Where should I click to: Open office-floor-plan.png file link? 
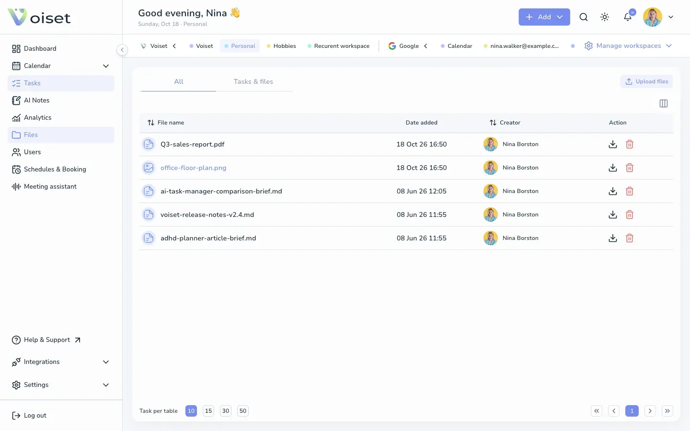[x=194, y=168]
